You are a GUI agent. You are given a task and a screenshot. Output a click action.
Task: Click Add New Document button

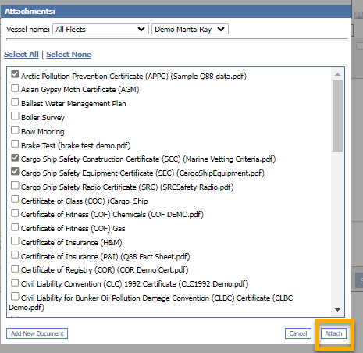[x=37, y=333]
